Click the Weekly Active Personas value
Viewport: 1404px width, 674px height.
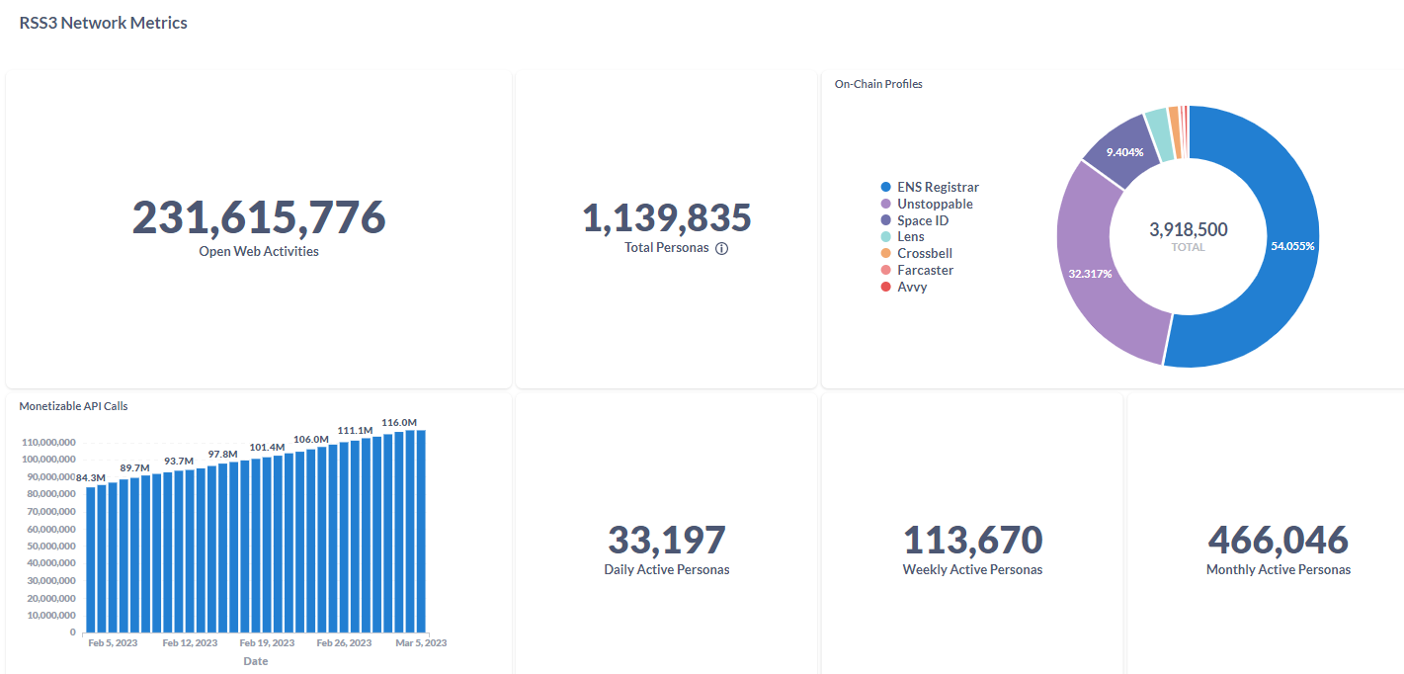pyautogui.click(x=973, y=540)
